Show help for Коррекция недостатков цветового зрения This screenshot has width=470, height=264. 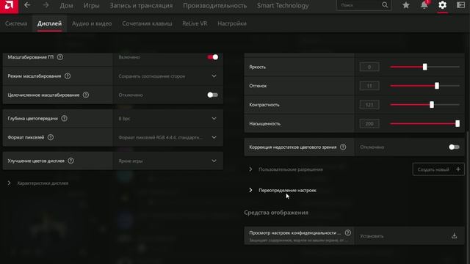343,147
